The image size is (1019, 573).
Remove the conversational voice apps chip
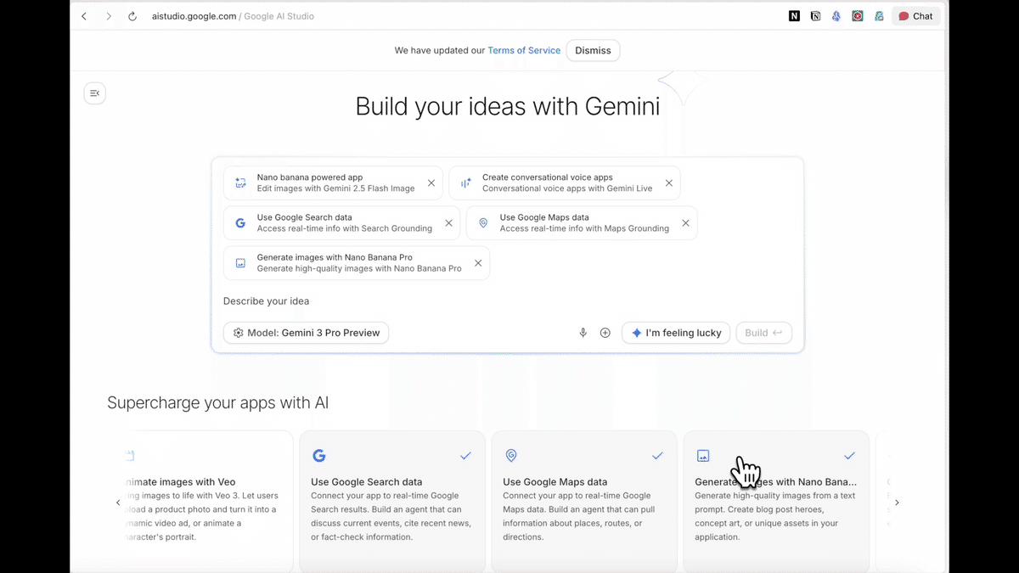pyautogui.click(x=669, y=183)
